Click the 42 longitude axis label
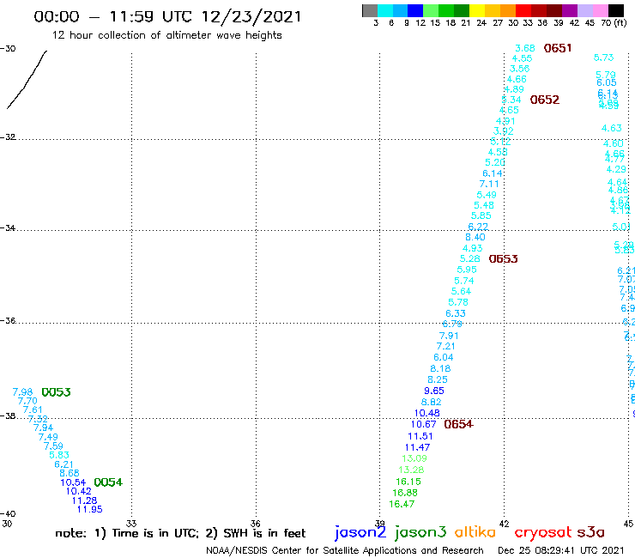Screen dimensions: 635x558 click(x=505, y=524)
